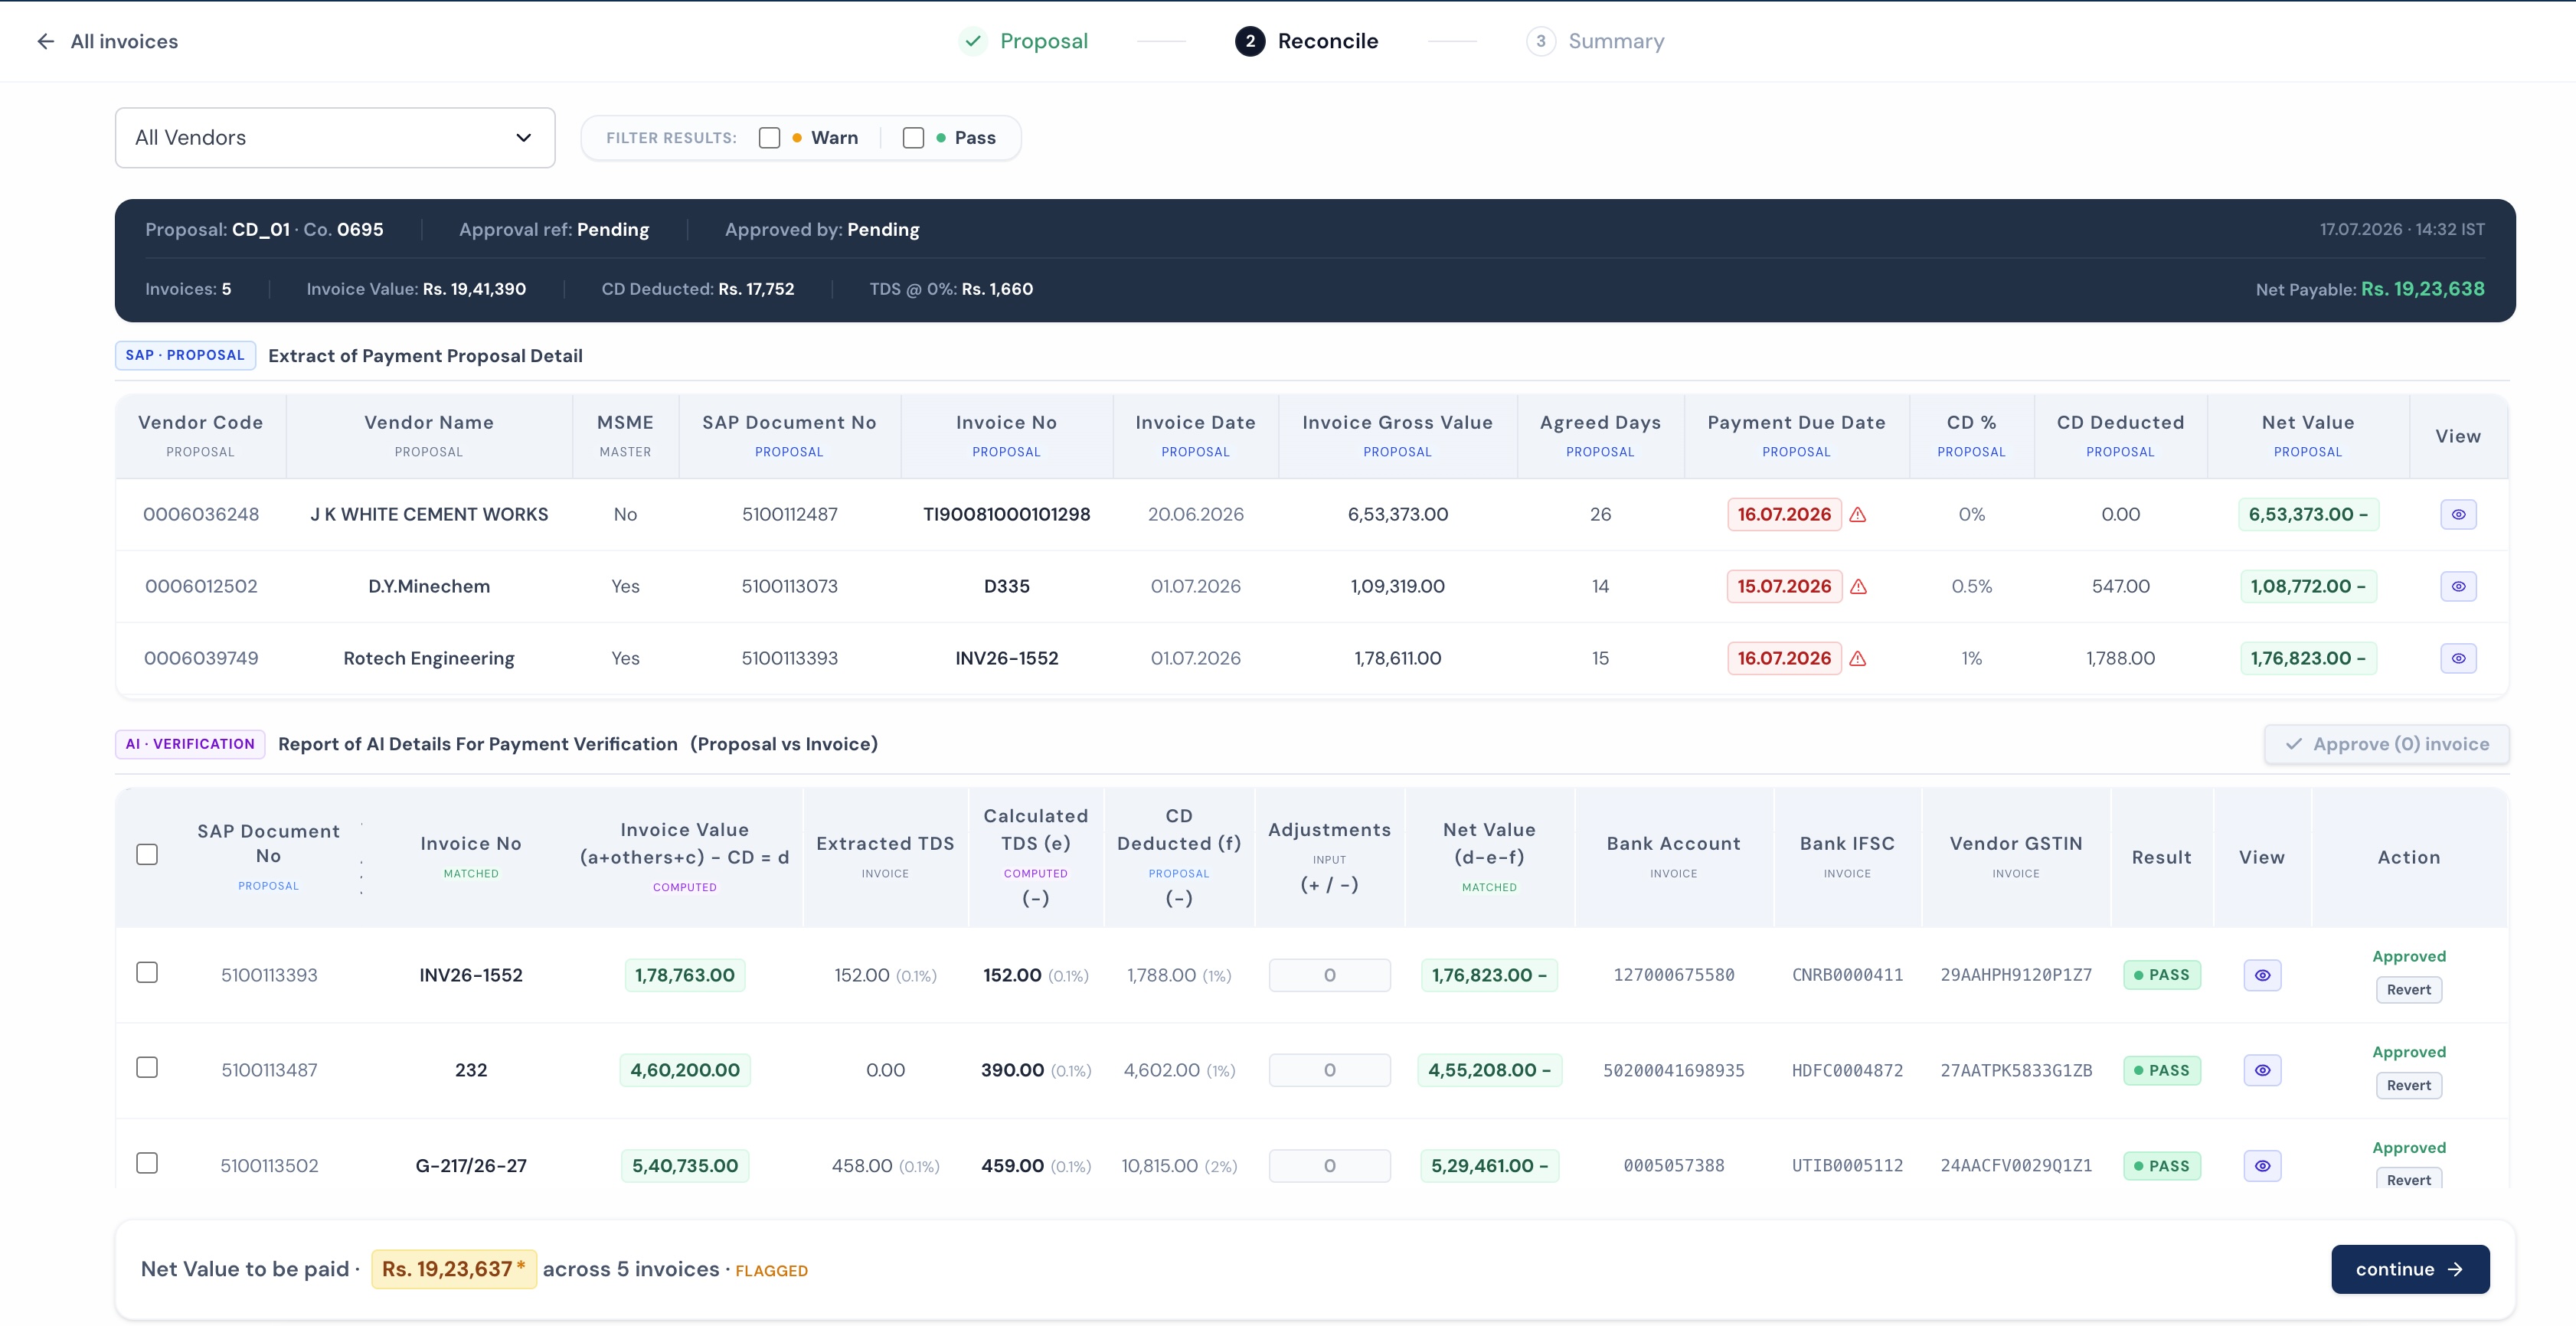
Task: Click GSTIN 24AACFV0029Q1Z1
Action: [x=2016, y=1166]
